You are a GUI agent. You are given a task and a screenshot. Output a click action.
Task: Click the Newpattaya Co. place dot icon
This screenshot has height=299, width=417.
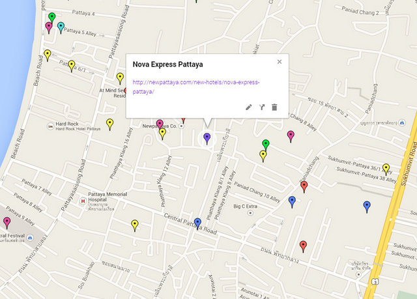[x=181, y=126]
